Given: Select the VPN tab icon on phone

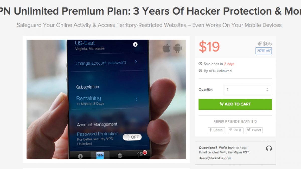Looking at the screenshot, I should tap(100, 155).
